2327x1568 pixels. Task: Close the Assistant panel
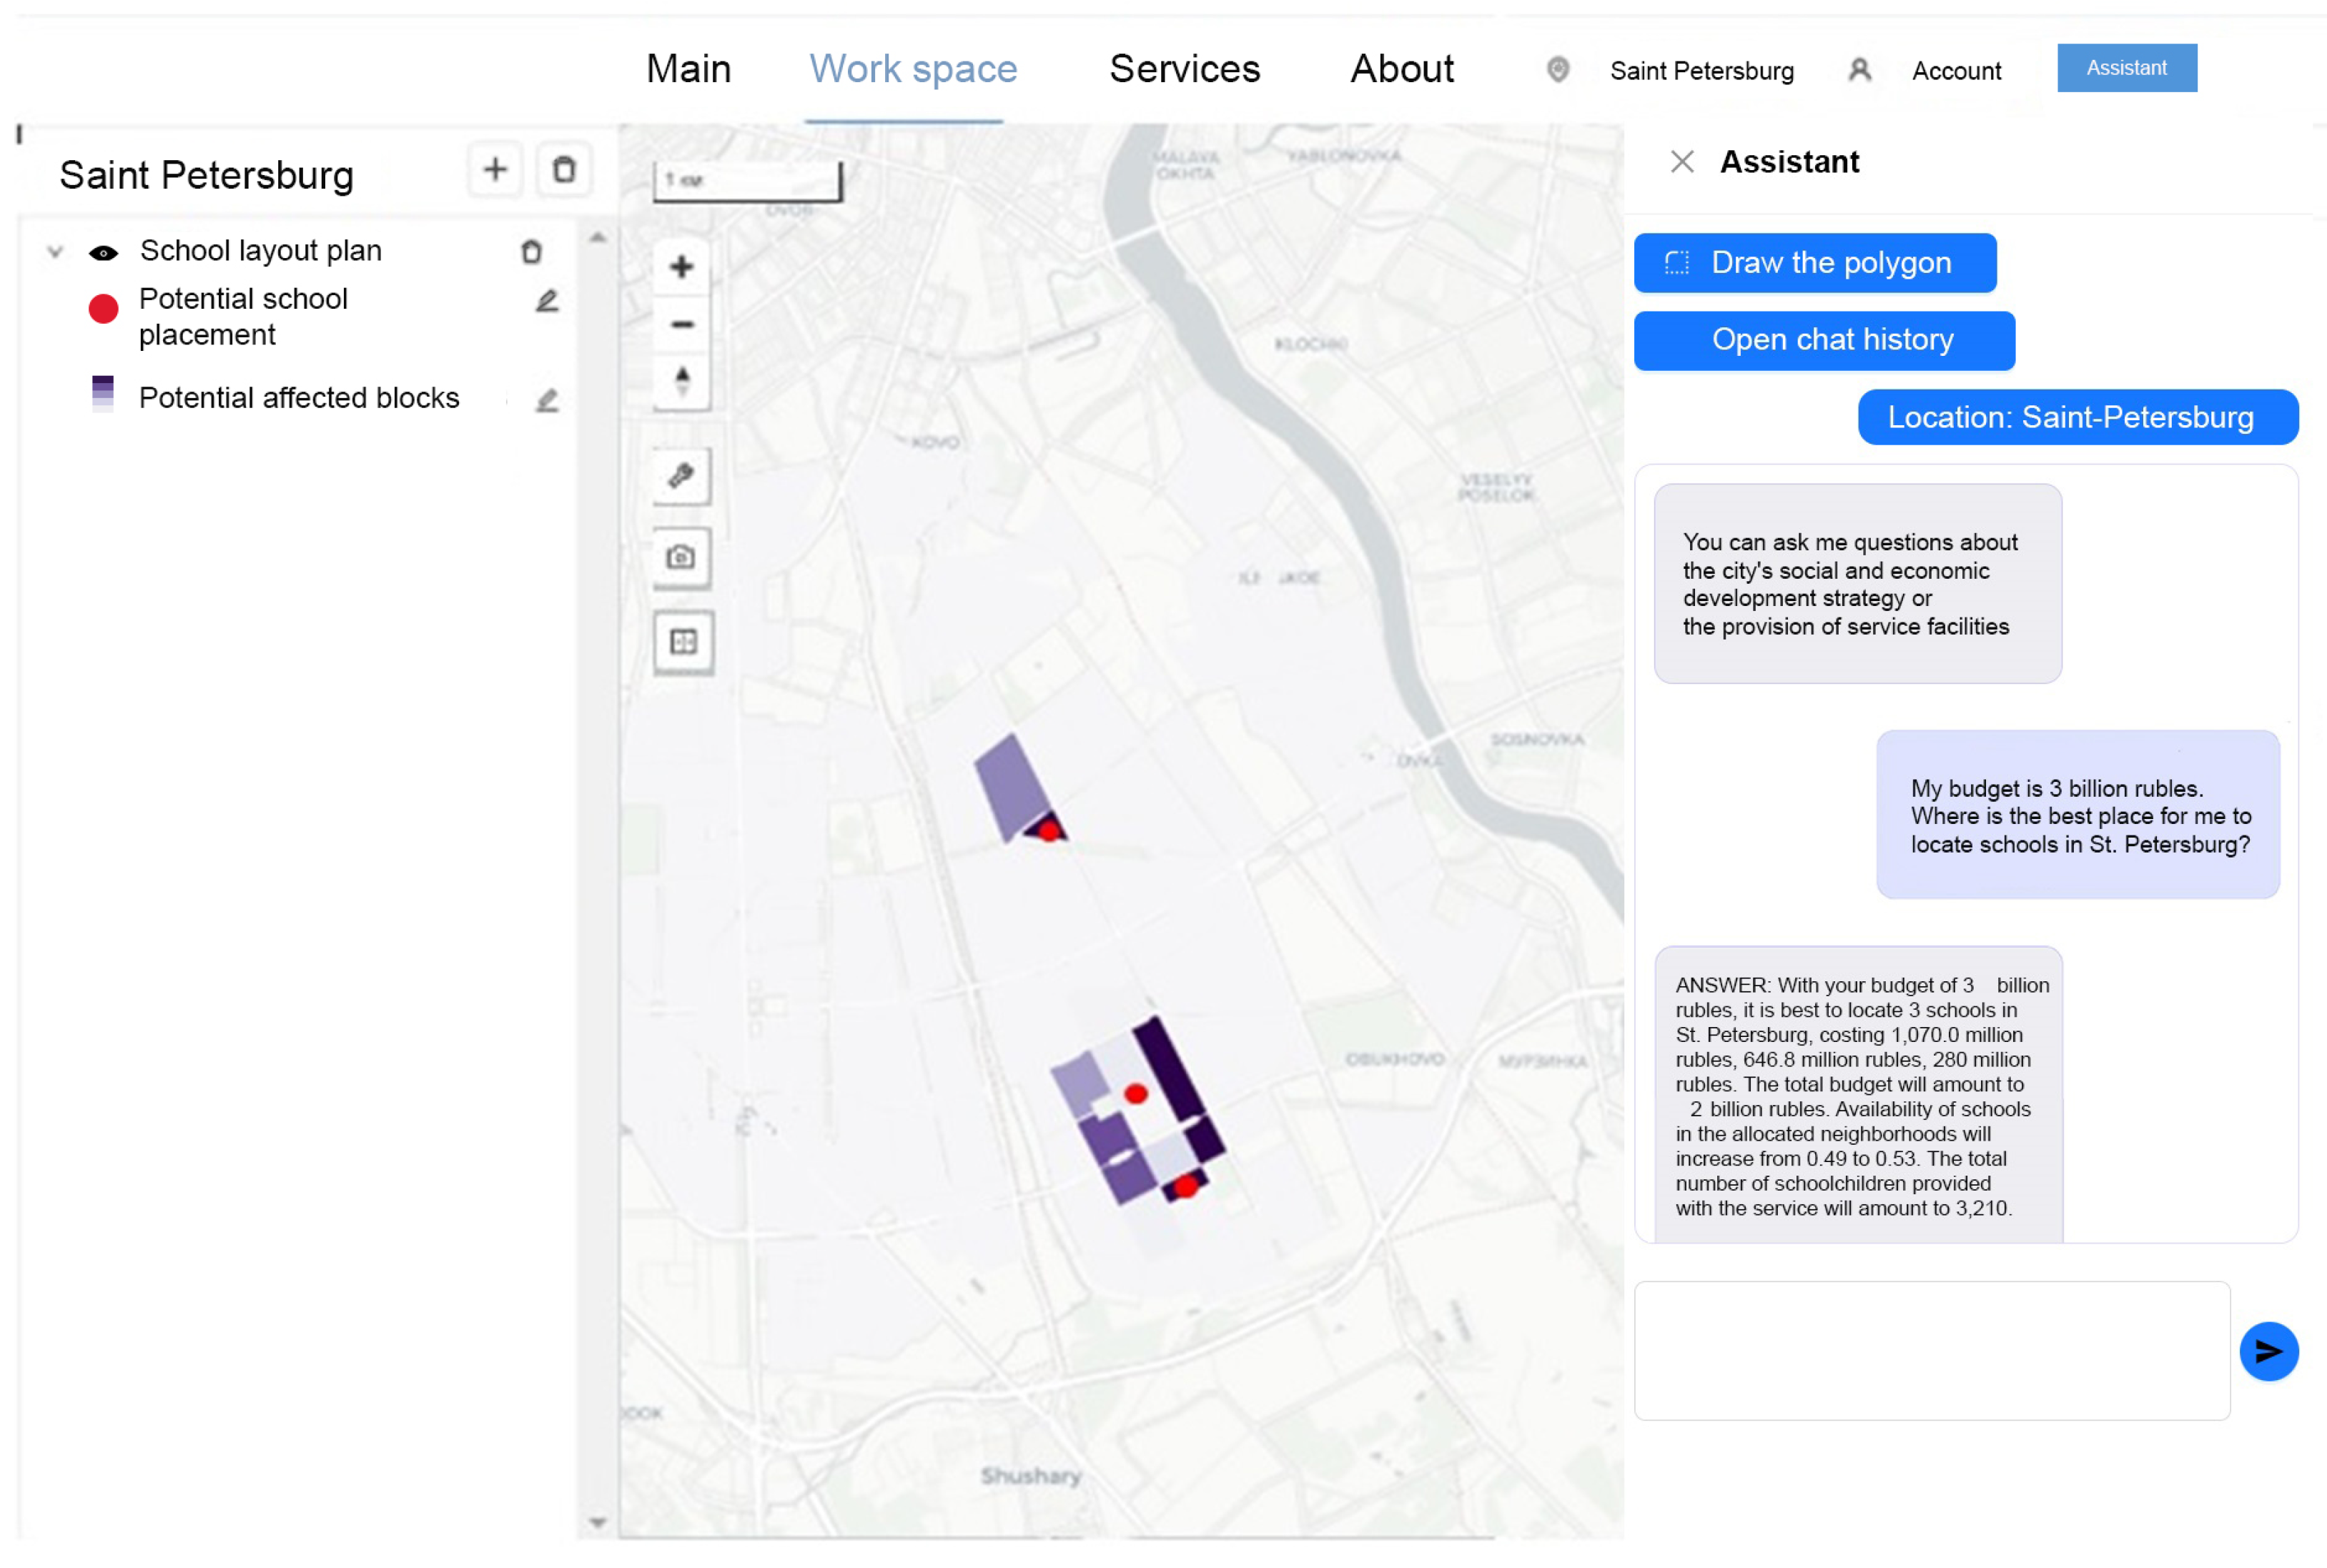[x=1682, y=162]
